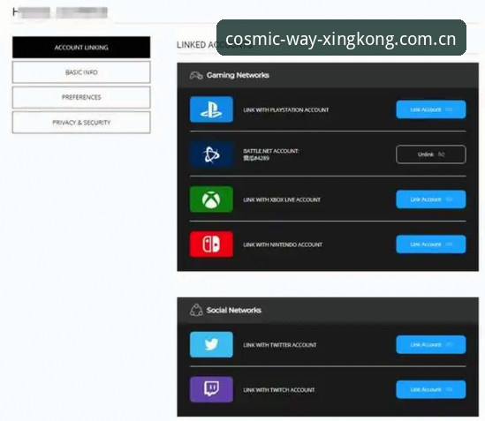Click 'Link with Xbox Live Account' text
This screenshot has width=485, height=421.
(282, 200)
